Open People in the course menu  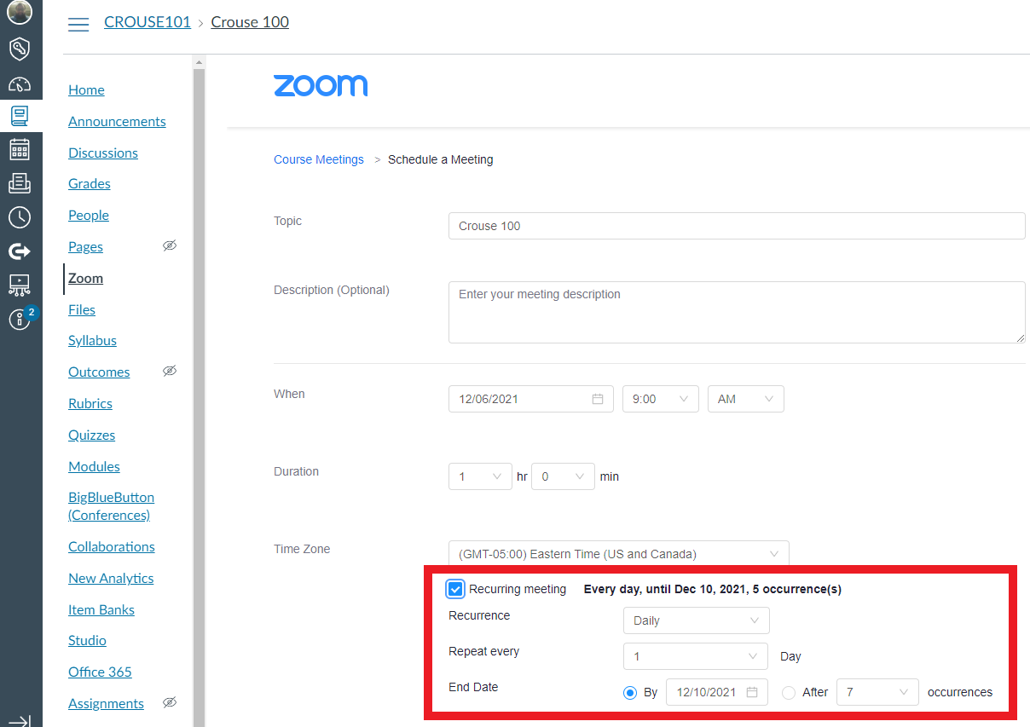tap(89, 215)
